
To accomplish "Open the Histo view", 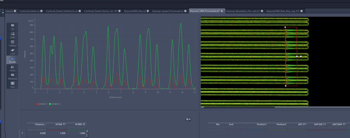I will pos(13,68).
